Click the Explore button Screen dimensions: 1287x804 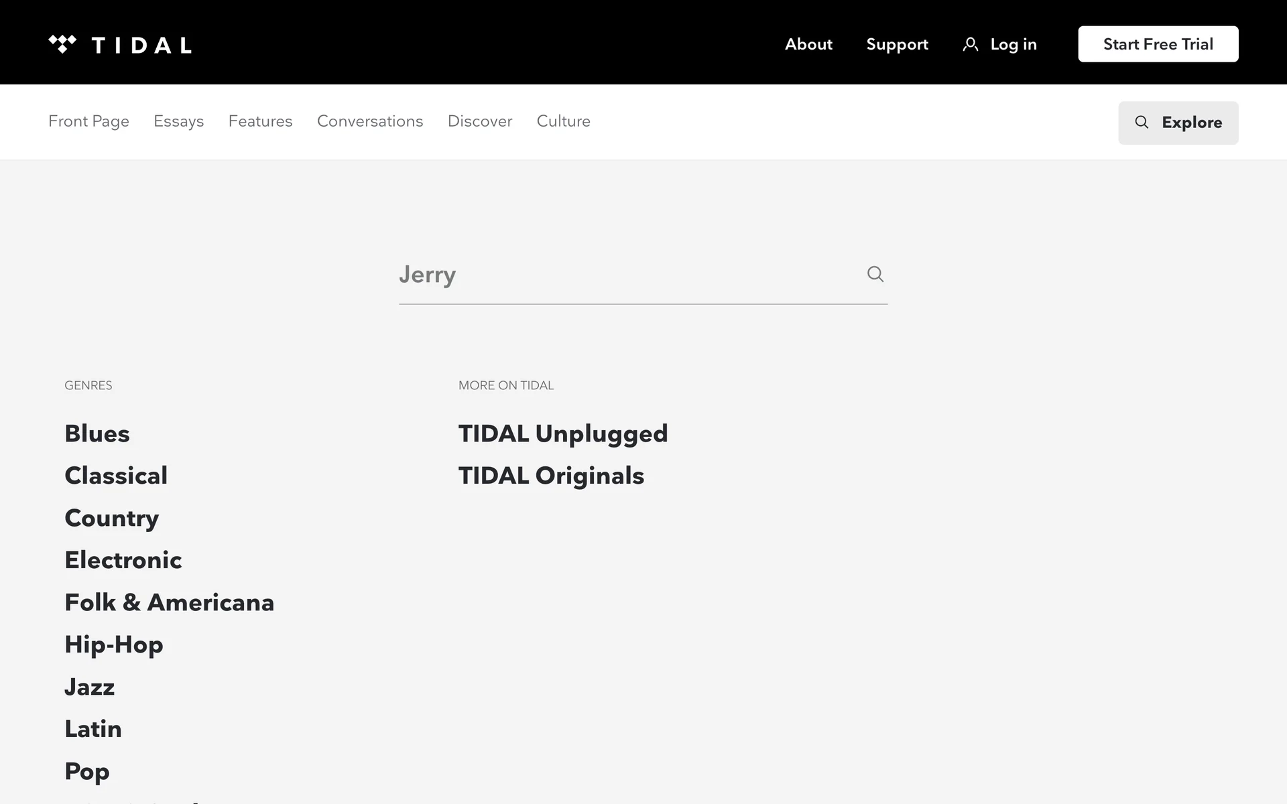1178,123
